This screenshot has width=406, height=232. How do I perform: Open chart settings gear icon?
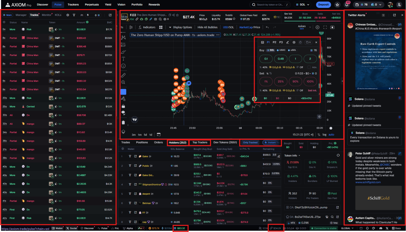coord(317,27)
